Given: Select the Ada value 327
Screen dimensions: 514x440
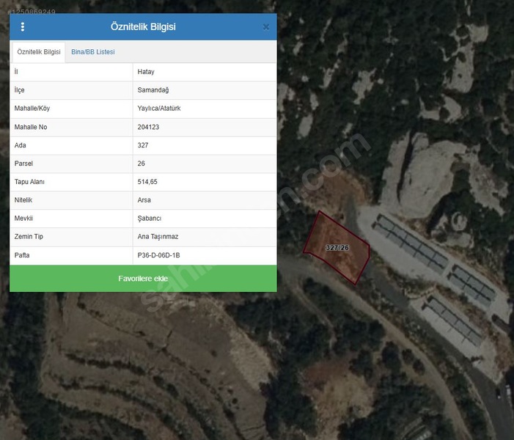Looking at the screenshot, I should coord(143,145).
